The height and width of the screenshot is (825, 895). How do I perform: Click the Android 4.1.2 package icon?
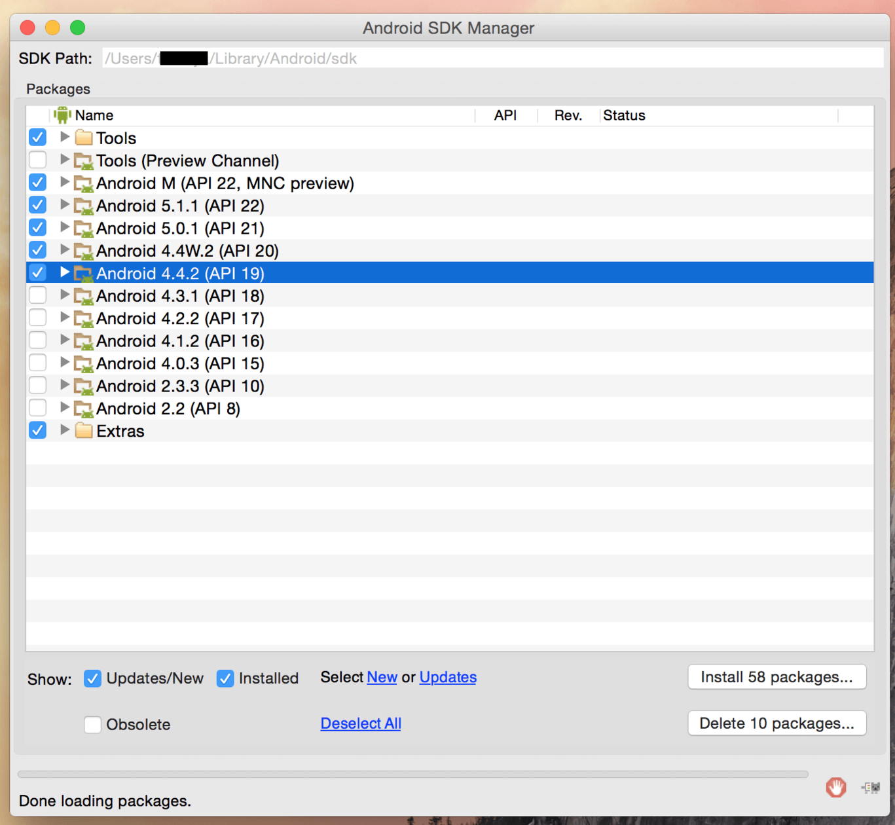coord(83,341)
